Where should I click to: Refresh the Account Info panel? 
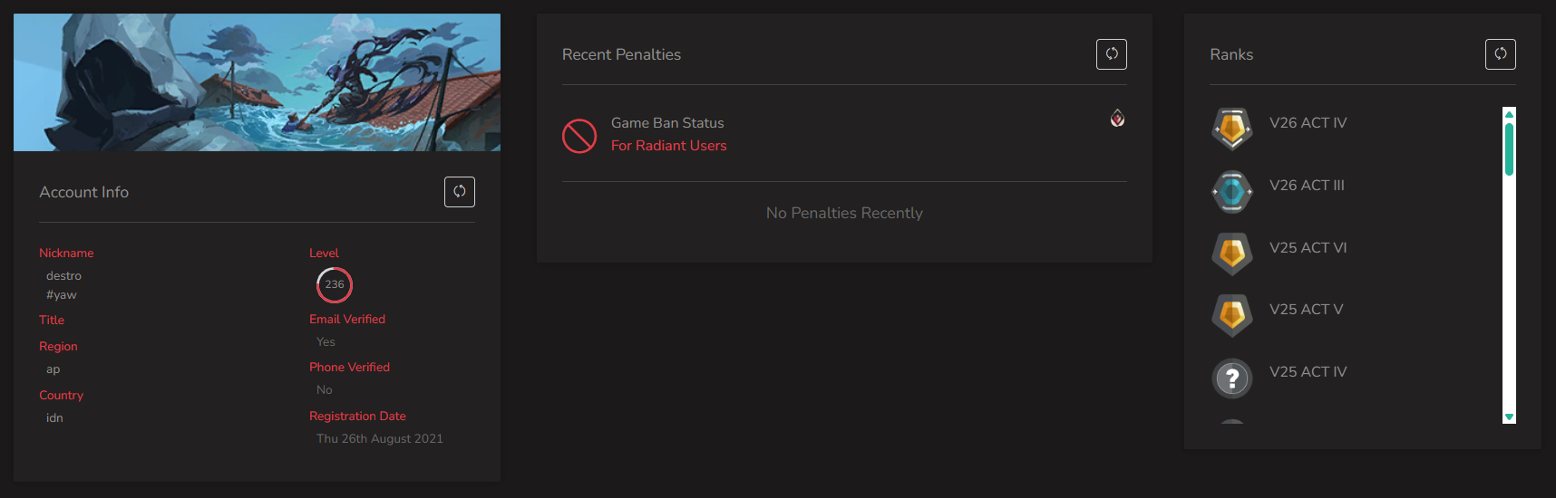pyautogui.click(x=460, y=192)
